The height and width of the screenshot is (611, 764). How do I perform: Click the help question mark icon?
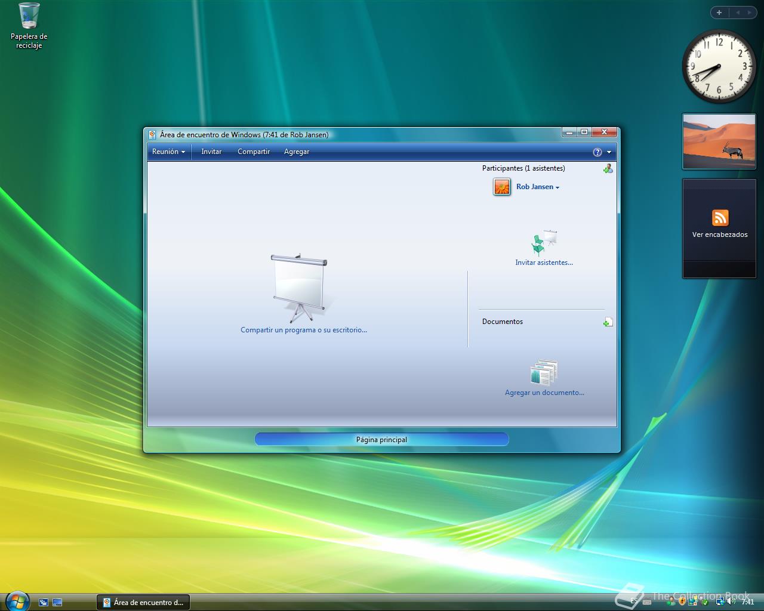597,152
